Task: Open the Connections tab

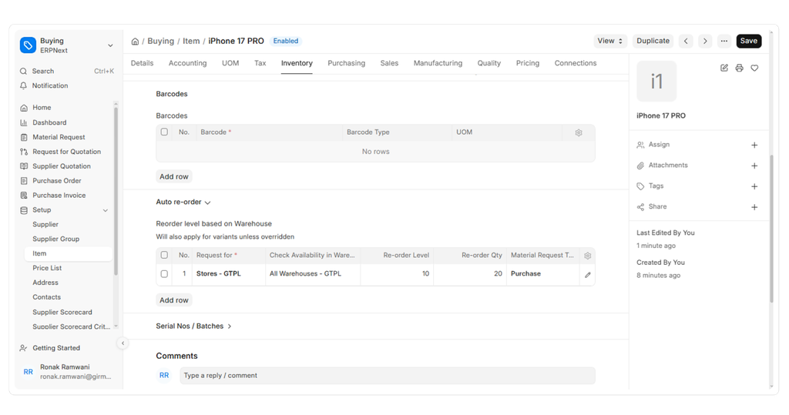Action: pos(575,63)
